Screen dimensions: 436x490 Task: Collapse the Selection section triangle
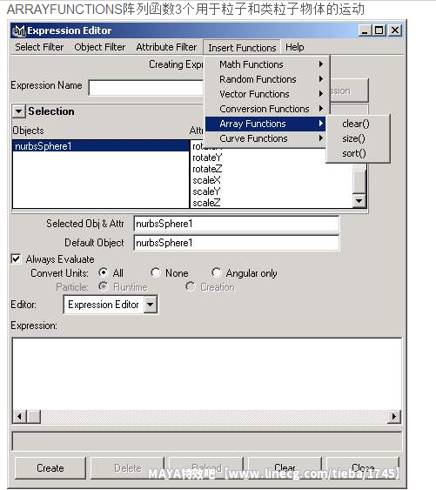pos(19,111)
